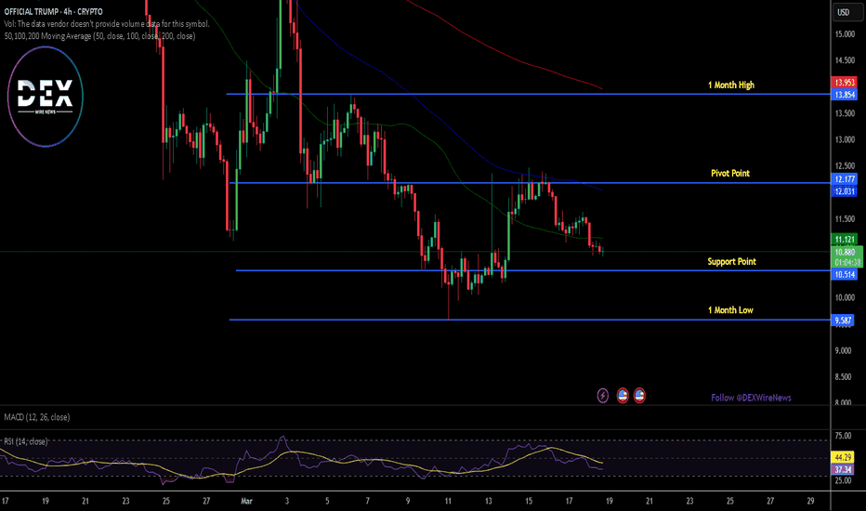Open the USD currency selector
Screen dimensions: 866x511
point(847,12)
